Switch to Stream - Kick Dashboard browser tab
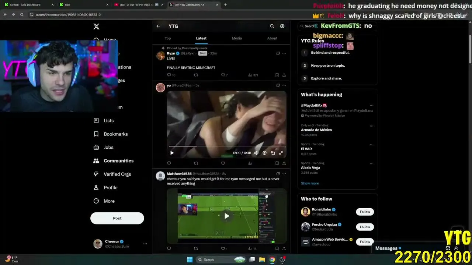Image resolution: width=472 pixels, height=265 pixels. point(29,5)
